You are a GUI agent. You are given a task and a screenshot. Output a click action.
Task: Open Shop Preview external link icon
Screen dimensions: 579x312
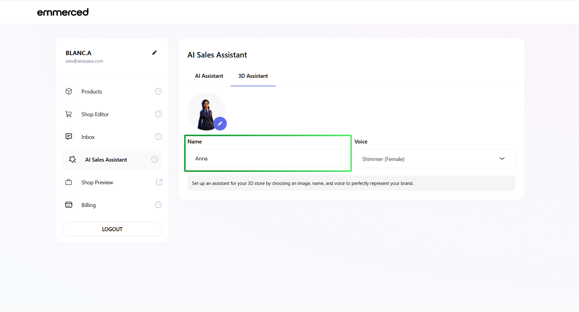pyautogui.click(x=159, y=182)
